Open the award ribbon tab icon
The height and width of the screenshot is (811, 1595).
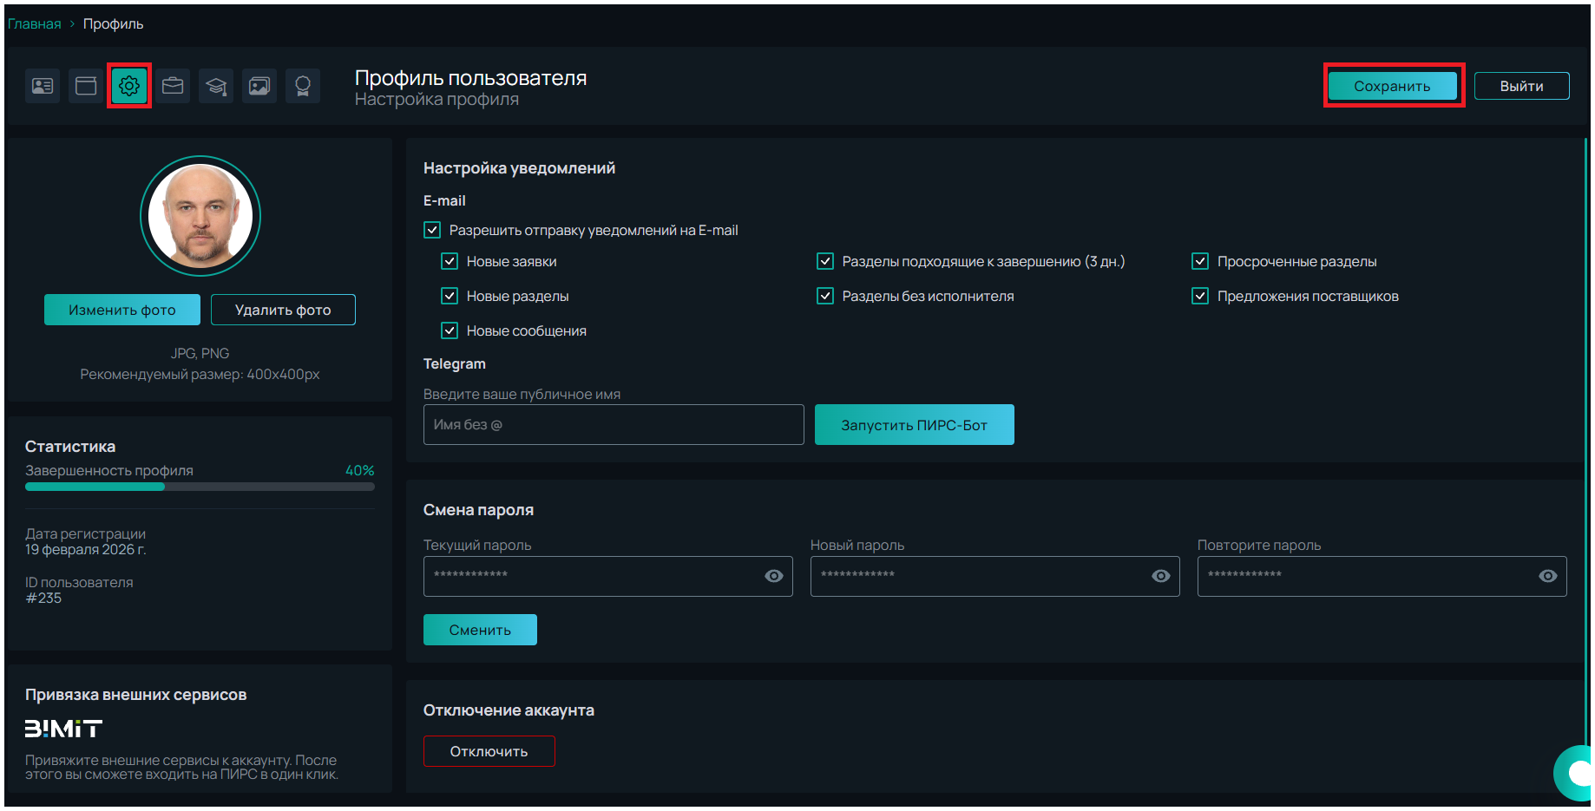(x=303, y=86)
